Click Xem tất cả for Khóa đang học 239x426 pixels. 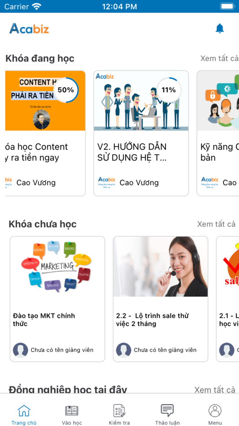(219, 58)
